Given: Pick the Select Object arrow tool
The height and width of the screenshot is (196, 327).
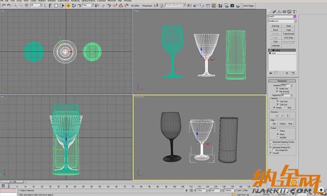Looking at the screenshot, I should tap(45, 6).
